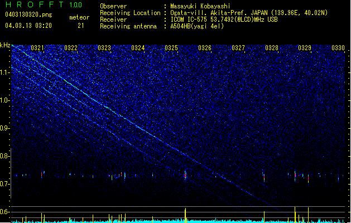351x223 pixels.
Task: Click the 1.1 kHz axis label
Action: pyautogui.click(x=5, y=72)
